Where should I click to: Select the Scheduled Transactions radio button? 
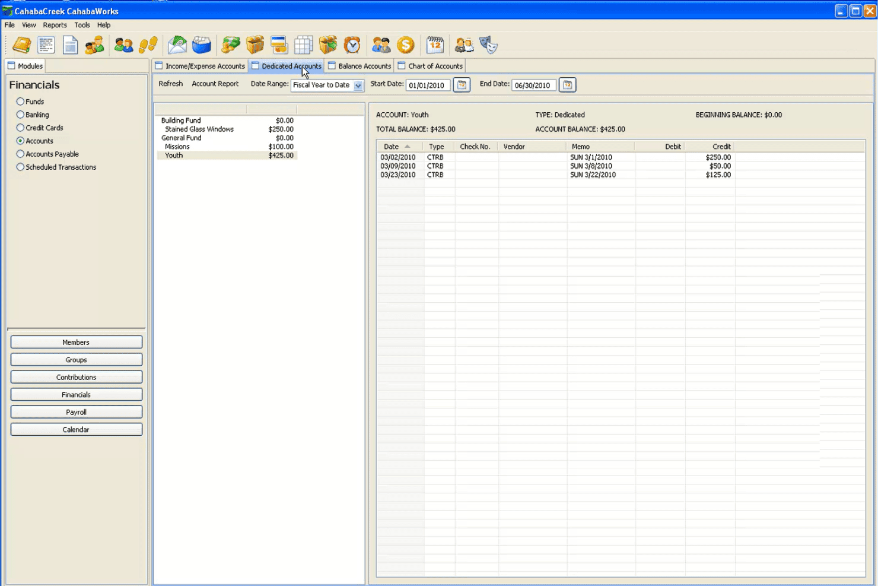coord(20,167)
